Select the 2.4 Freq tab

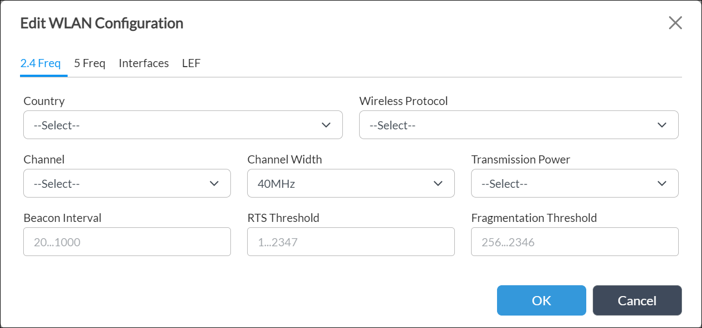[41, 63]
